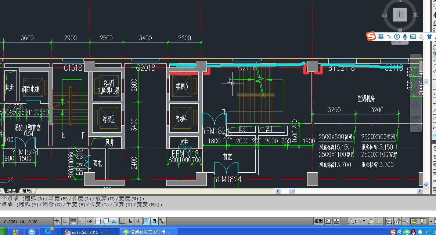Click the Sogou account login icon
Image resolution: width=436 pixels, height=235 pixels.
tap(422, 37)
